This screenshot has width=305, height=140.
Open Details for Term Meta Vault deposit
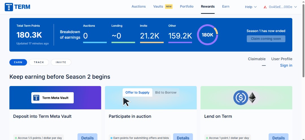point(87,138)
